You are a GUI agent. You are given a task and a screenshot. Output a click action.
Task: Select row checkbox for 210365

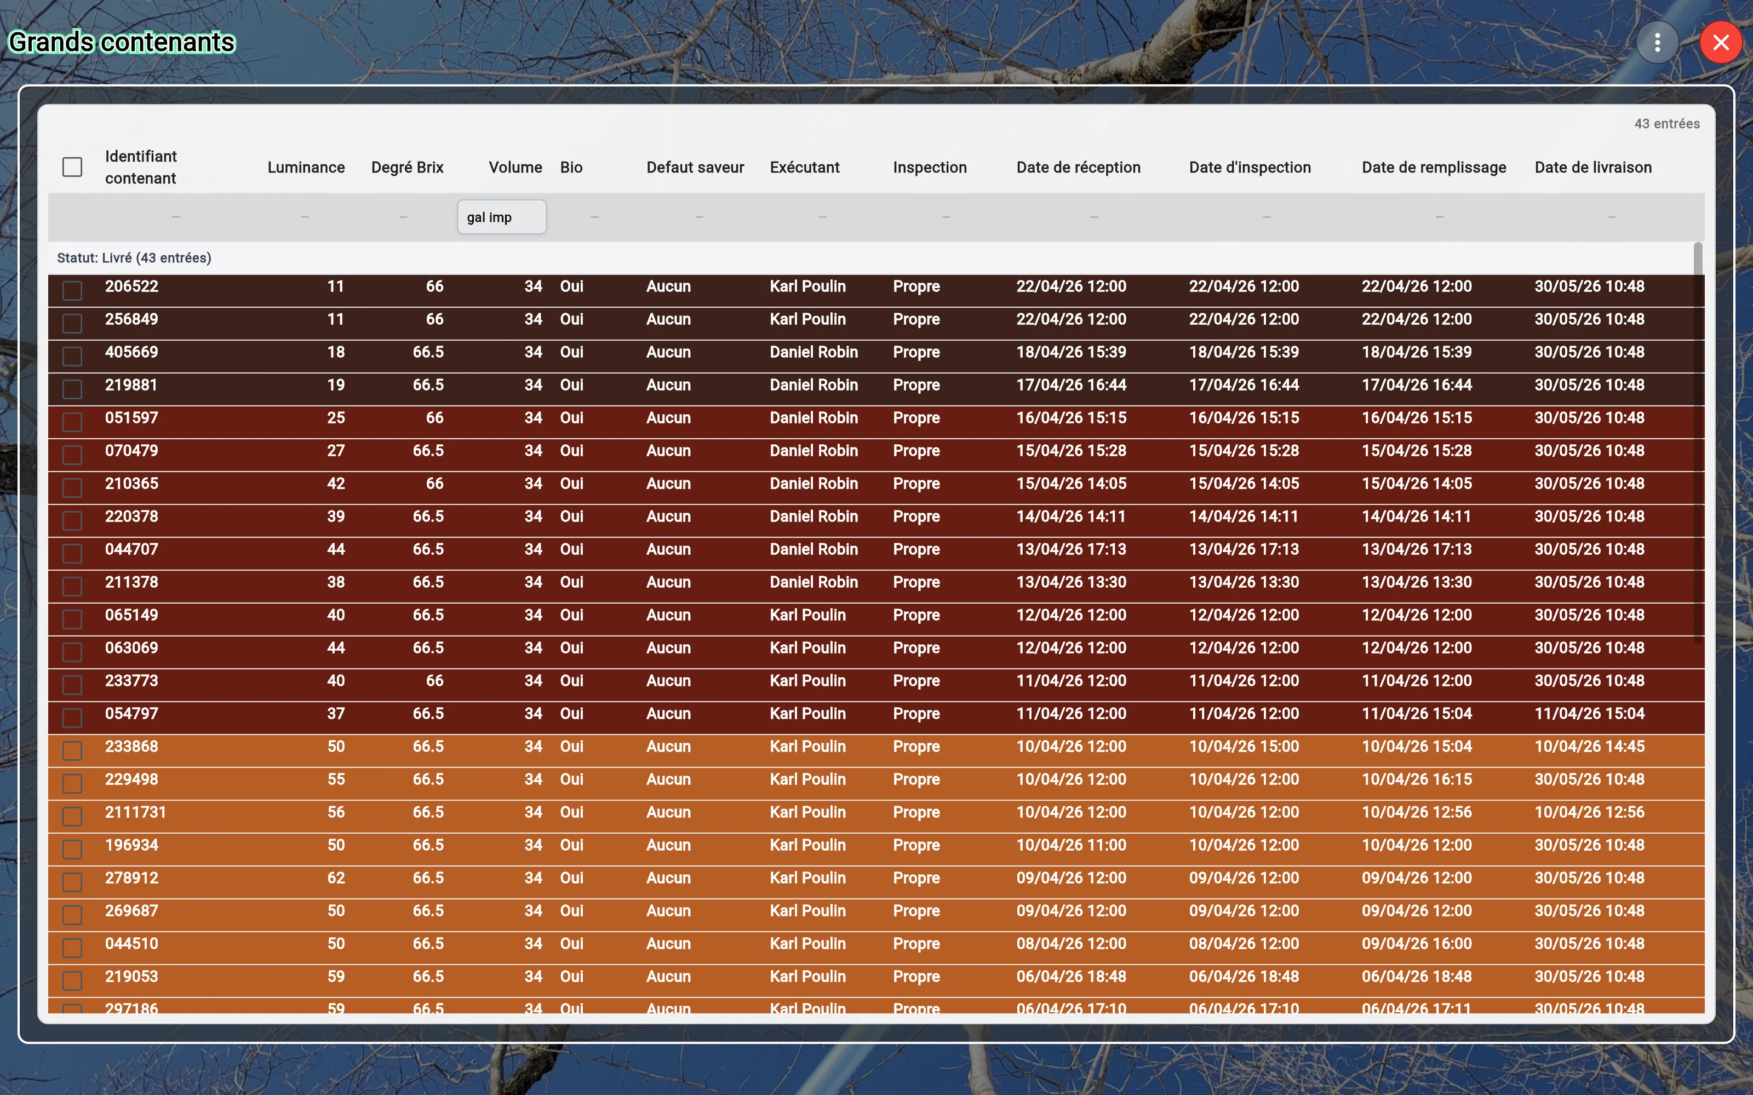(x=72, y=488)
